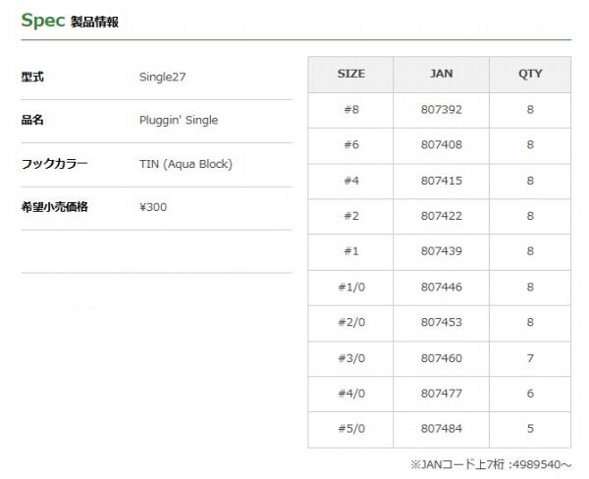Click JAN code 807408
Viewport: 589px width, 479px height.
(442, 145)
